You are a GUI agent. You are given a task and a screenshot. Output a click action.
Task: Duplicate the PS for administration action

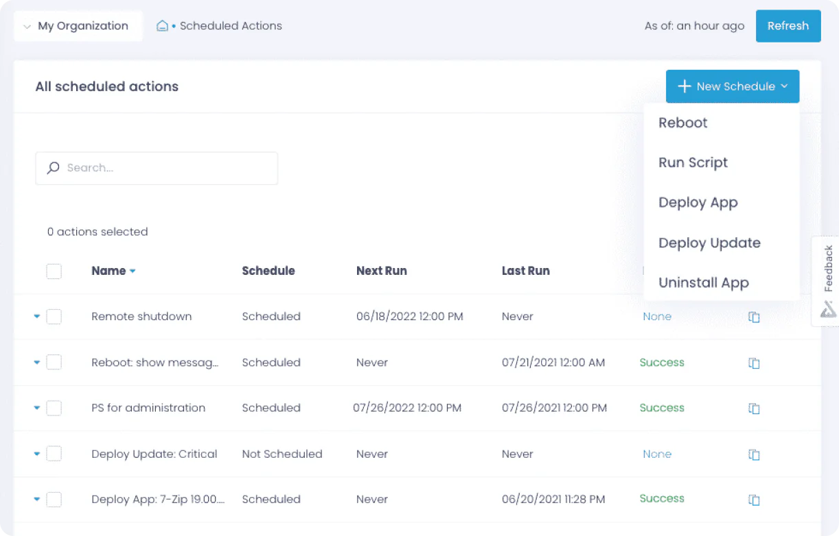[754, 408]
